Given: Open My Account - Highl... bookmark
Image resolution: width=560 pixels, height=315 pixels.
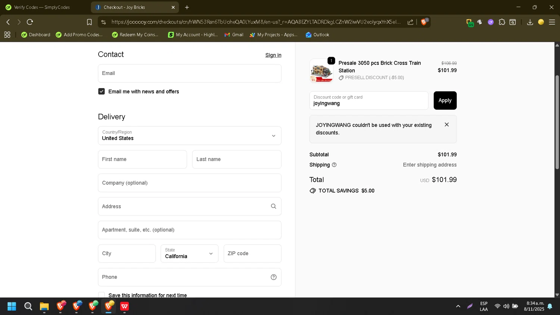Looking at the screenshot, I should 193,35.
